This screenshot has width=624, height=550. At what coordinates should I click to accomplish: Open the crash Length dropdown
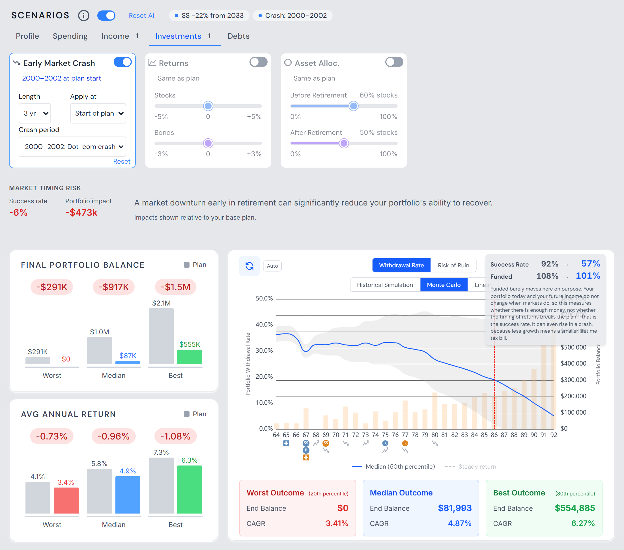[x=35, y=114]
